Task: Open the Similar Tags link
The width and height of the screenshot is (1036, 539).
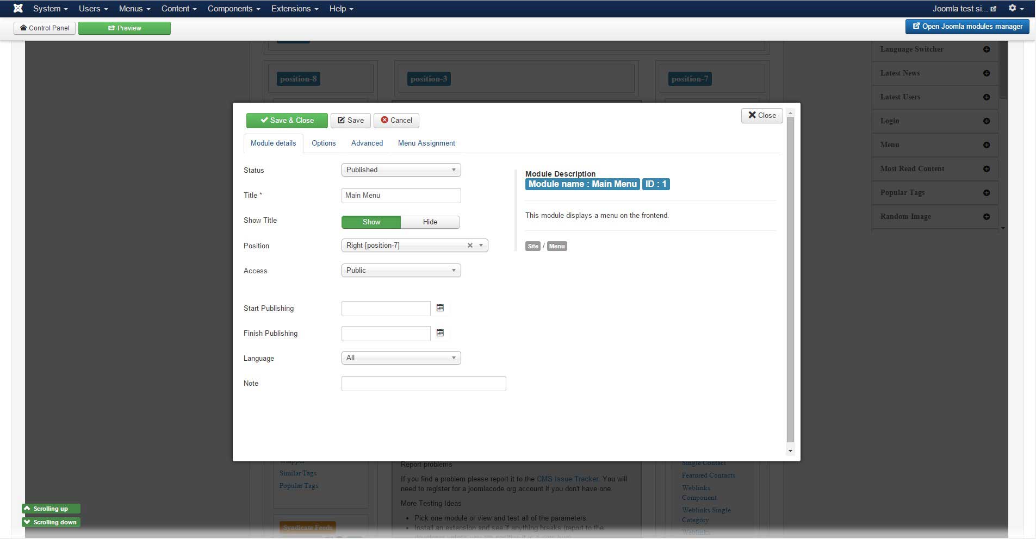Action: 298,473
